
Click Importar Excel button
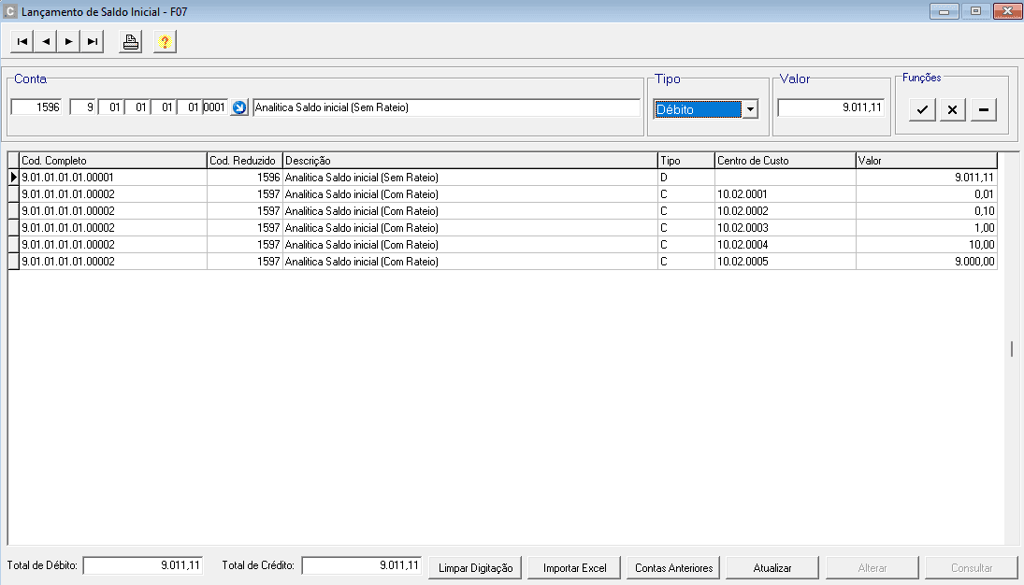(575, 567)
